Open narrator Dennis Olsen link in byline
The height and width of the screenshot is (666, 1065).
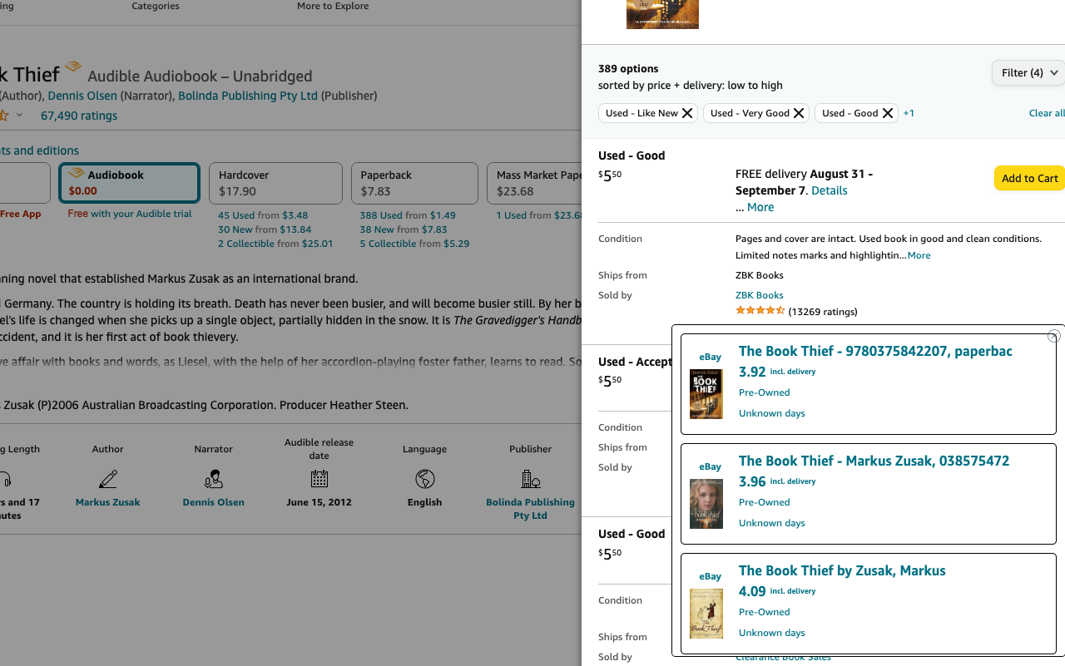click(82, 96)
